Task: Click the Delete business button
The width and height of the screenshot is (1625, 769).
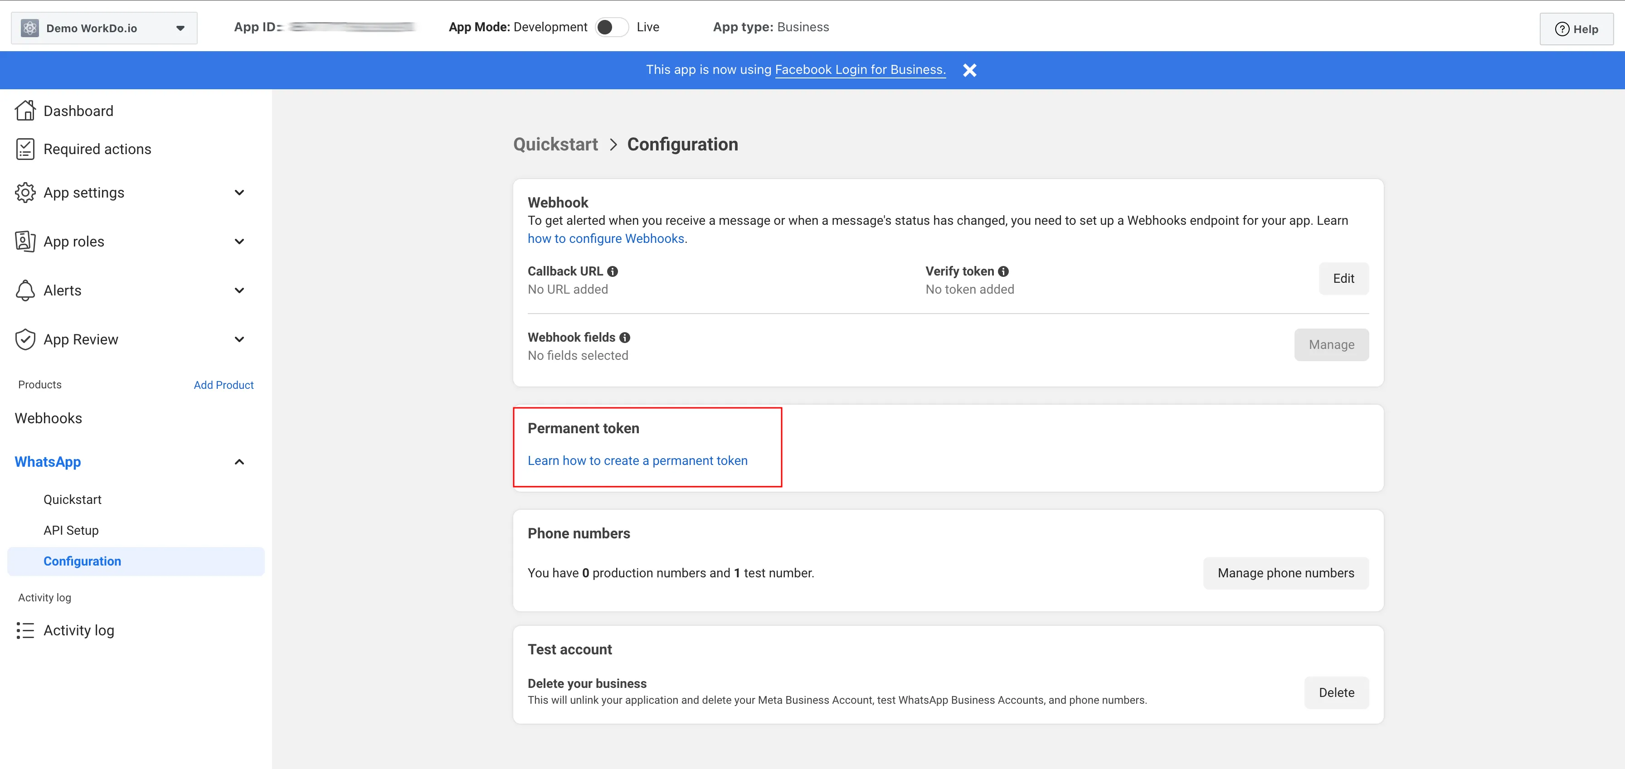Action: click(1337, 693)
